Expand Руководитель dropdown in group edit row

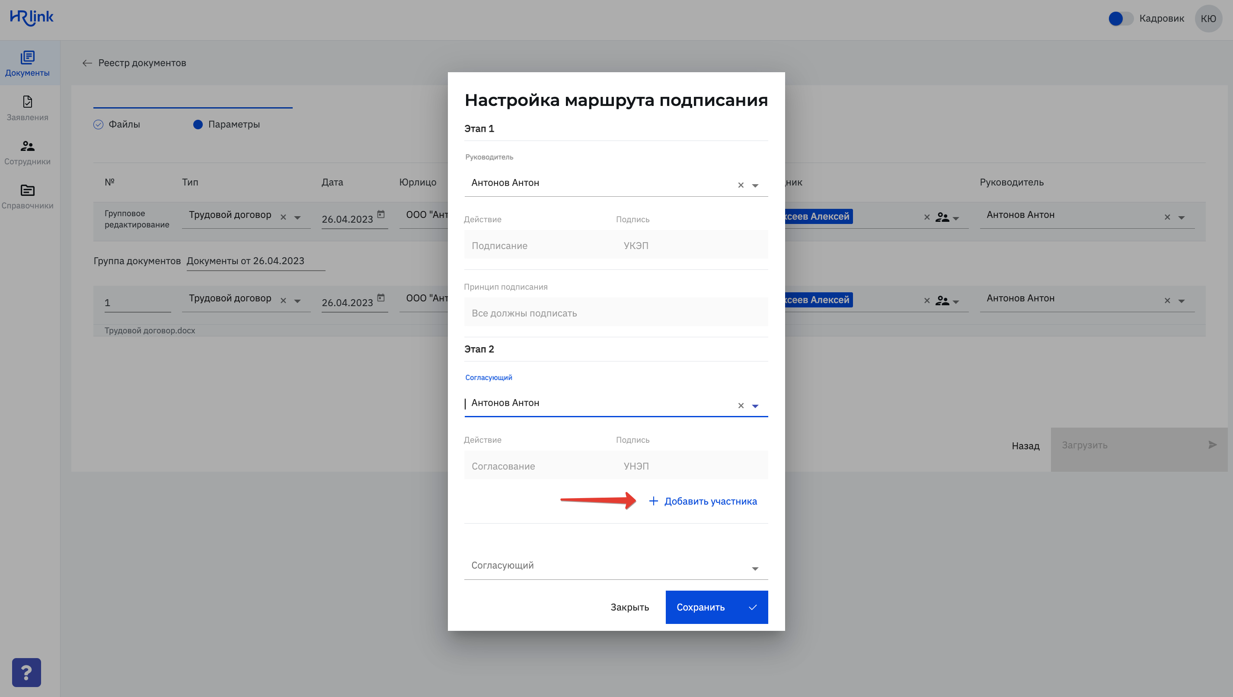(1181, 218)
